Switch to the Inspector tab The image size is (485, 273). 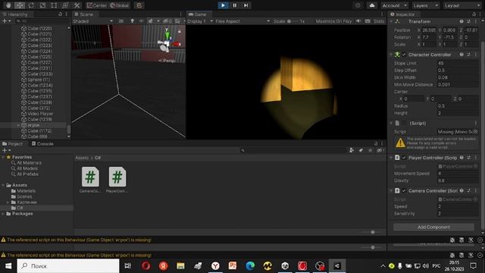point(402,14)
